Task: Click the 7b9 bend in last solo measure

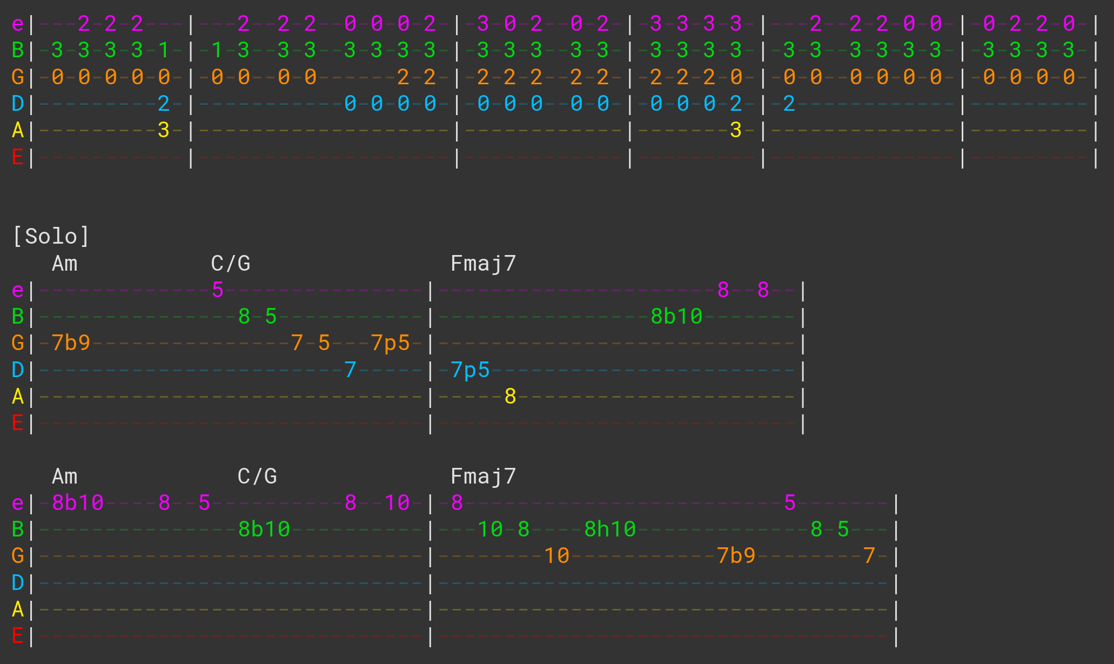Action: (x=736, y=556)
